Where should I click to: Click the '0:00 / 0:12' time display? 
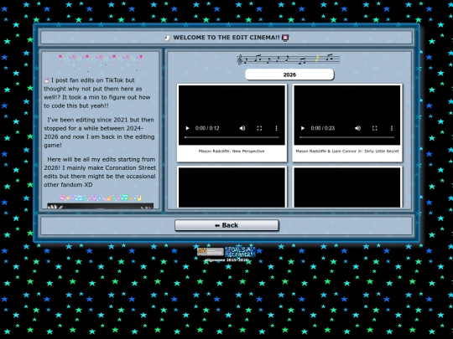pyautogui.click(x=207, y=128)
